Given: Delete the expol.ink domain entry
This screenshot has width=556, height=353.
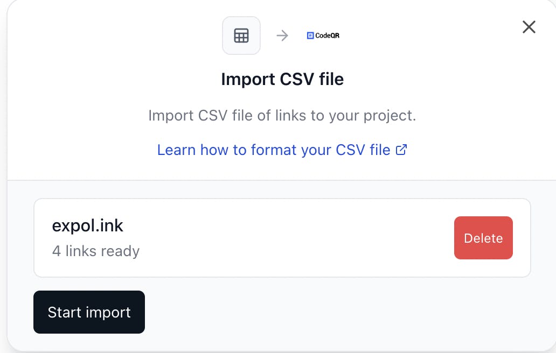Looking at the screenshot, I should (x=483, y=238).
